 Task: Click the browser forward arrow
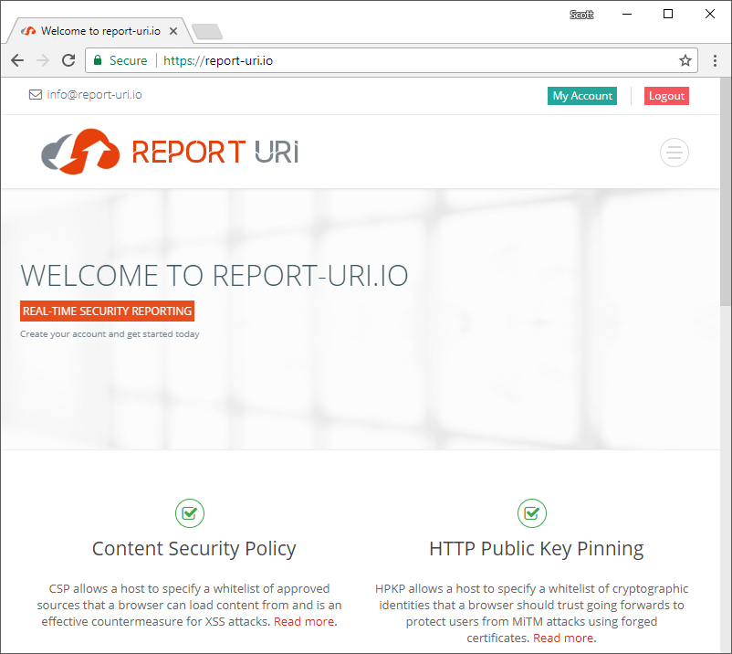point(43,60)
